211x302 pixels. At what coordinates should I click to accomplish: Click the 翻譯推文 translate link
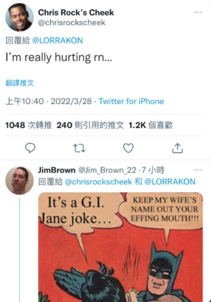20,83
